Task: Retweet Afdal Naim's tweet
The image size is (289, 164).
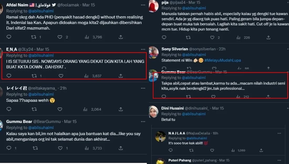Action: [34, 37]
